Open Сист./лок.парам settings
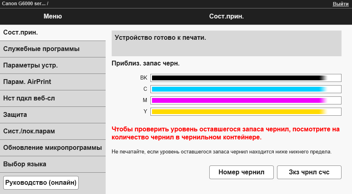The image size is (352, 194). (52, 131)
